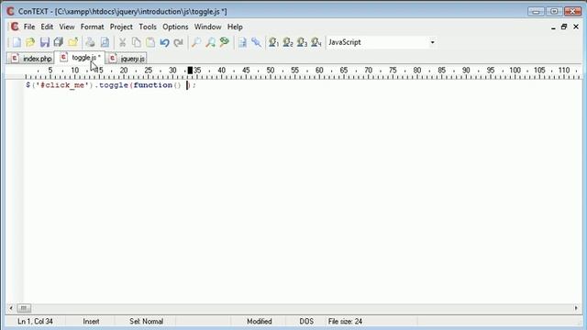
Task: Switch to toggle.js tab
Action: (x=80, y=58)
